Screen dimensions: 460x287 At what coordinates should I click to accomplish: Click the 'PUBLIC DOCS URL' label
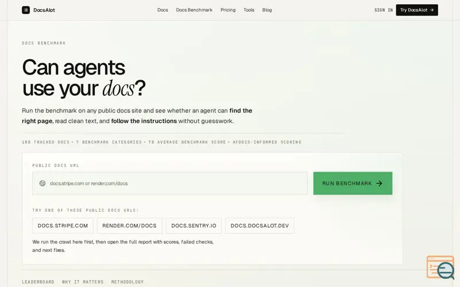pyautogui.click(x=56, y=165)
